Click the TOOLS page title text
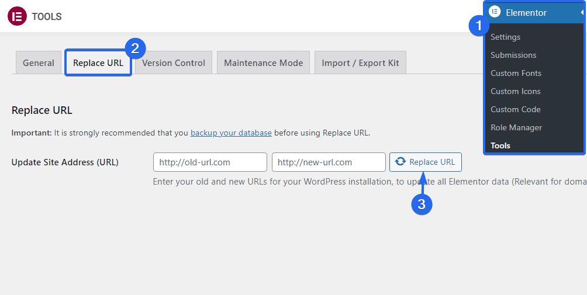The height and width of the screenshot is (295, 587). 47,17
